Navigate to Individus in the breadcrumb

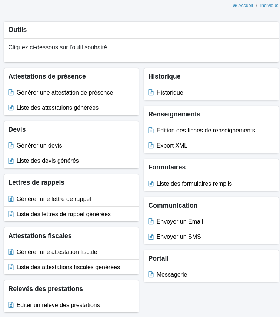[x=269, y=6]
